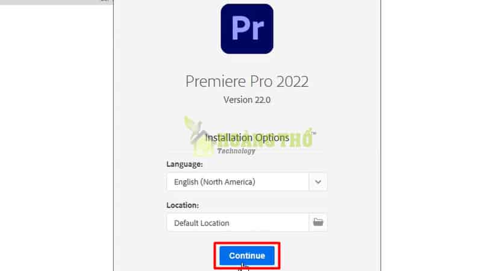Click the word "Pro" in the product title
Screen dimensions: 494x271
click(259, 81)
